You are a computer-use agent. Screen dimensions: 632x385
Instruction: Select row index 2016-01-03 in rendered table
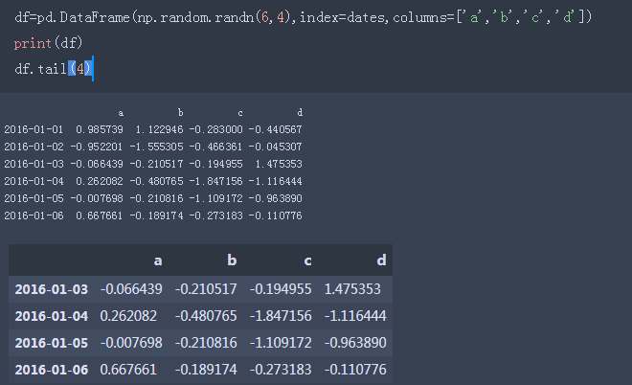51,289
